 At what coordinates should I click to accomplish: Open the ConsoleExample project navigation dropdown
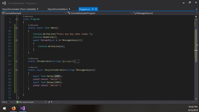coord(65,13)
